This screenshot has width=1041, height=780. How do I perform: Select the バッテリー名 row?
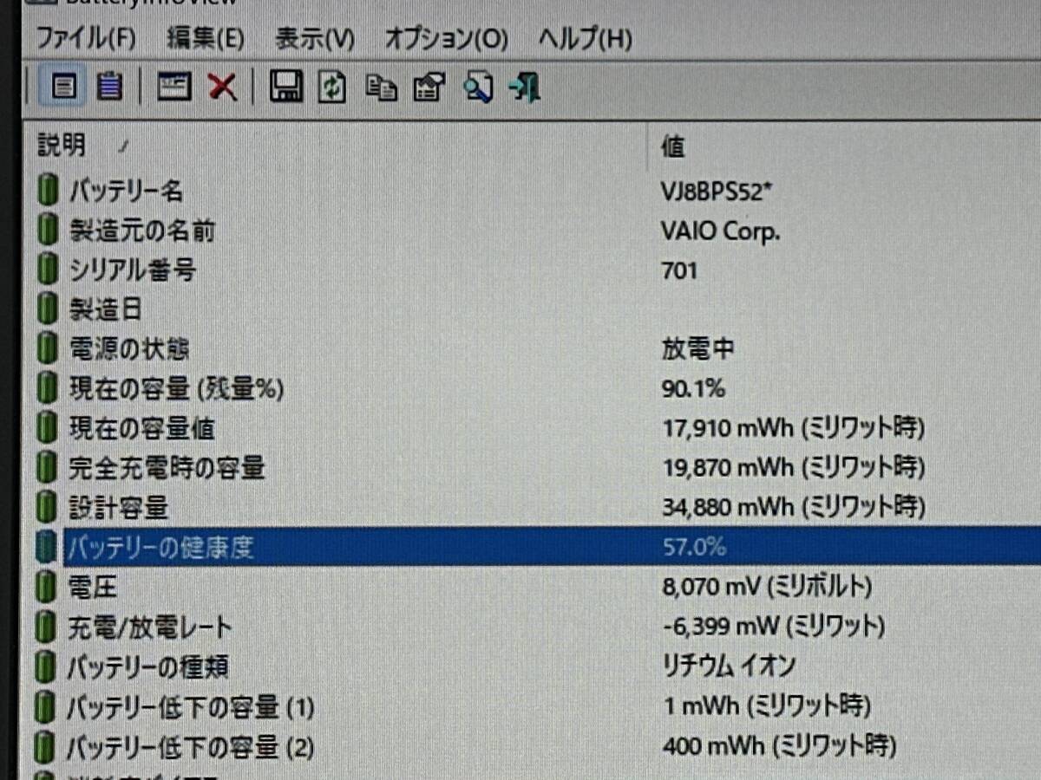(538, 191)
